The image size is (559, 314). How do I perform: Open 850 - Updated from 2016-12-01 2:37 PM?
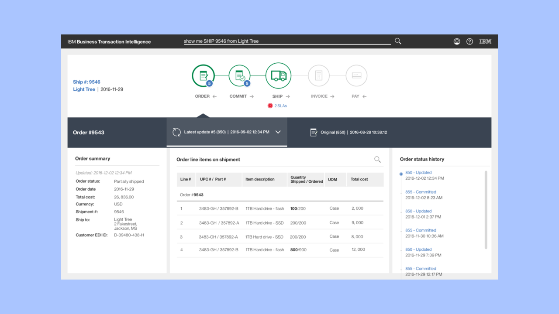[x=418, y=211]
